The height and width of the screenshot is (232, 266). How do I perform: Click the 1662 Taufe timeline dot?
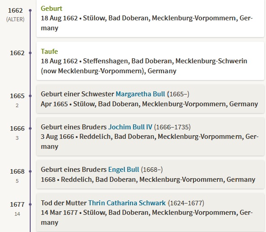[30, 53]
